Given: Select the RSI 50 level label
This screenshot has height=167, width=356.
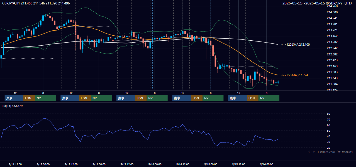Looking at the screenshot, I should tap(328, 131).
